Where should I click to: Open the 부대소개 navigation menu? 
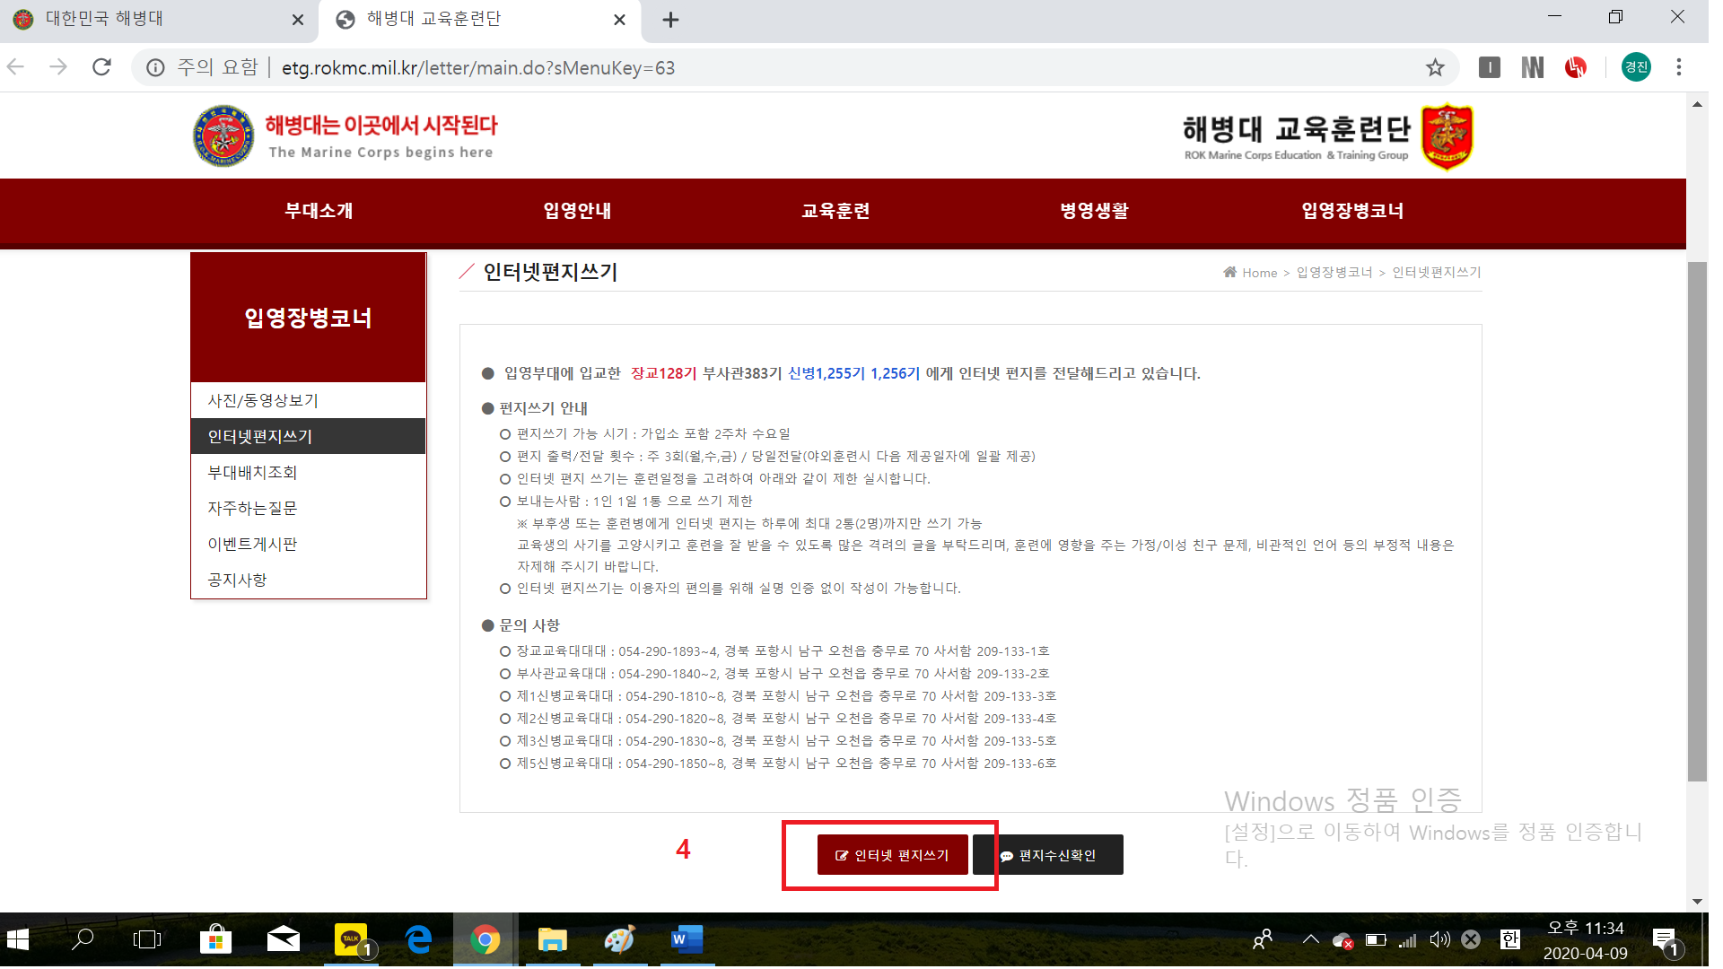pyautogui.click(x=319, y=211)
